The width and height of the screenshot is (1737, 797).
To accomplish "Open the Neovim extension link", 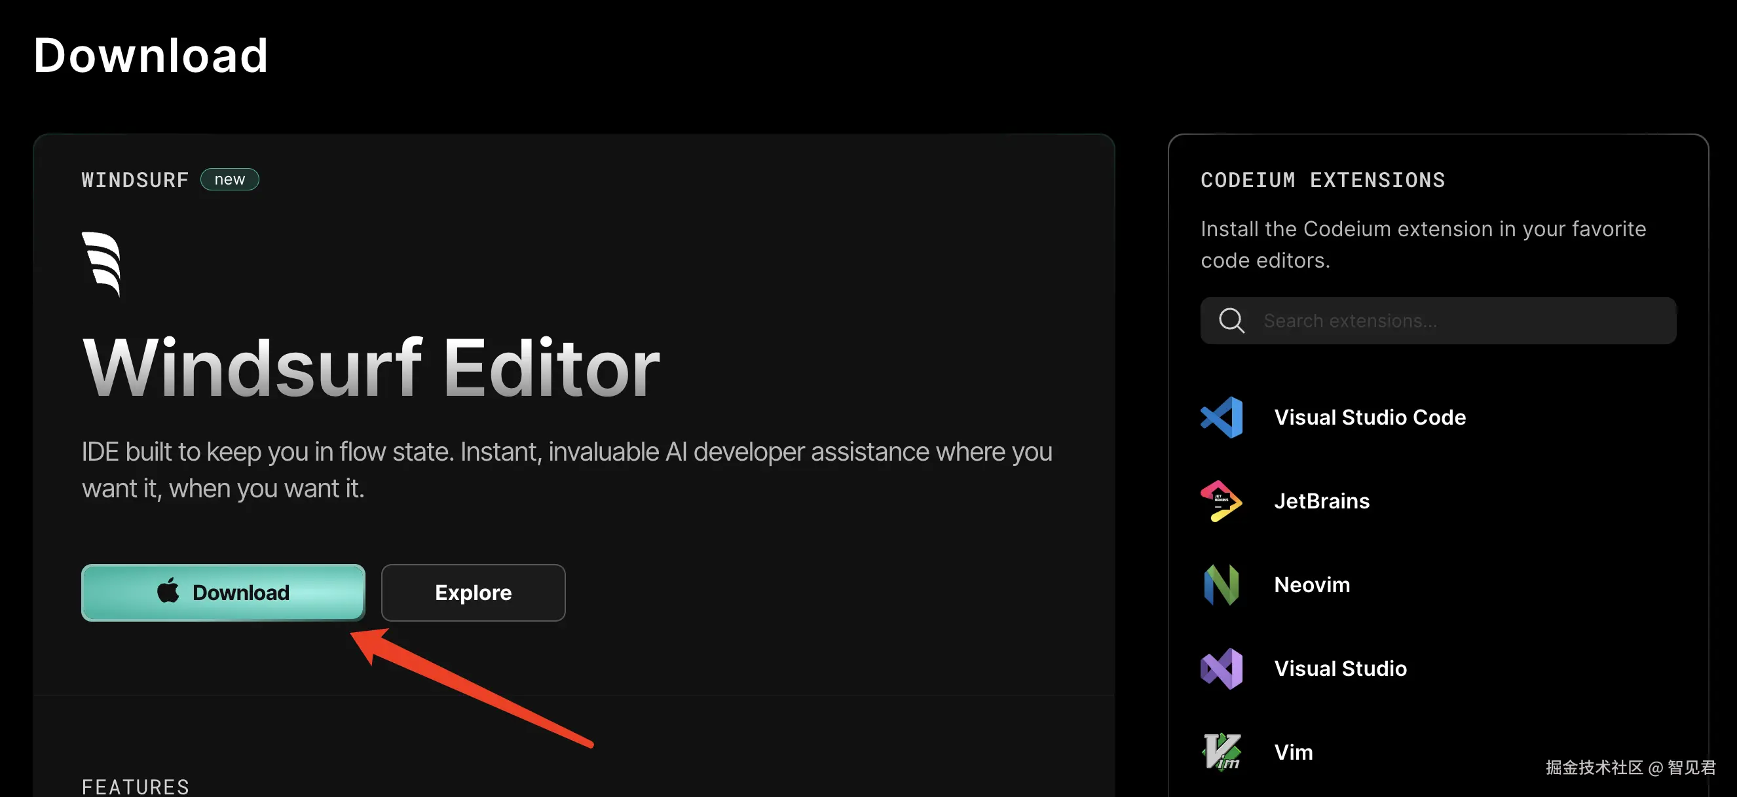I will point(1311,585).
